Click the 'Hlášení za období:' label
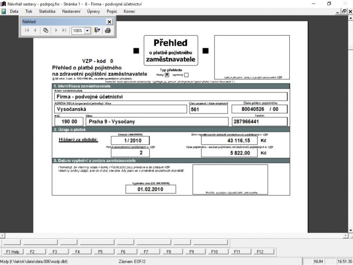353x265 pixels. 79,140
